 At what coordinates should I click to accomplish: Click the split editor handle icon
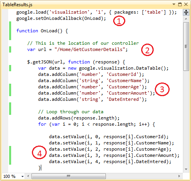click(186, 12)
